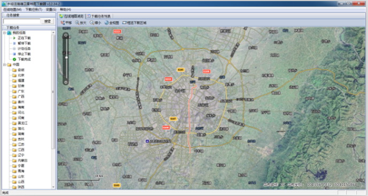Click the folder icon for 广东

14,92
